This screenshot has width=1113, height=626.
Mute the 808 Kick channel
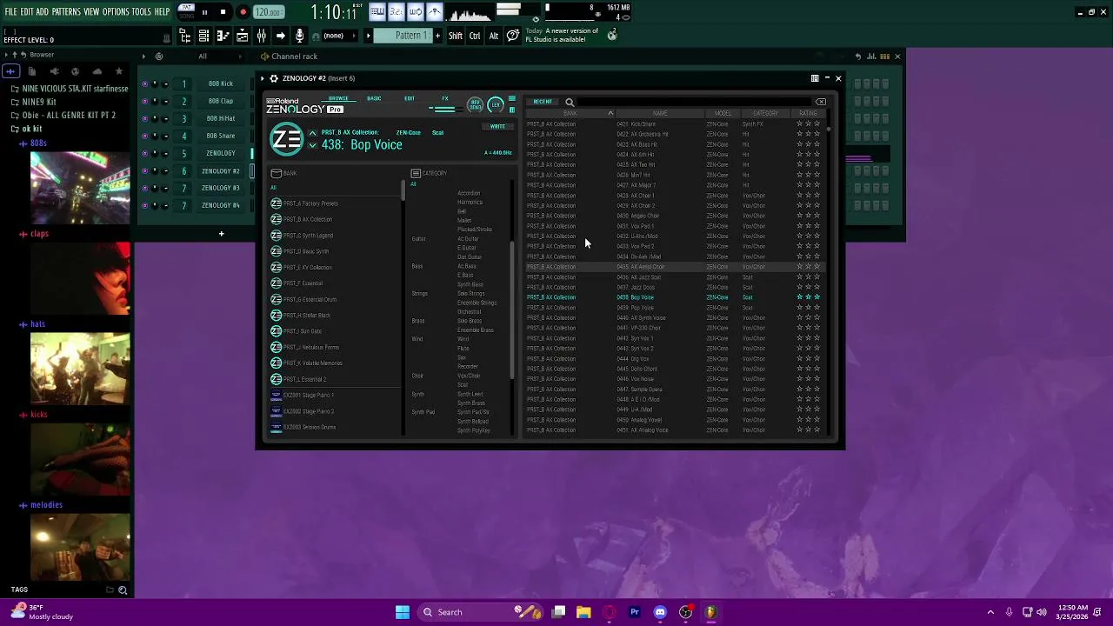(x=144, y=83)
